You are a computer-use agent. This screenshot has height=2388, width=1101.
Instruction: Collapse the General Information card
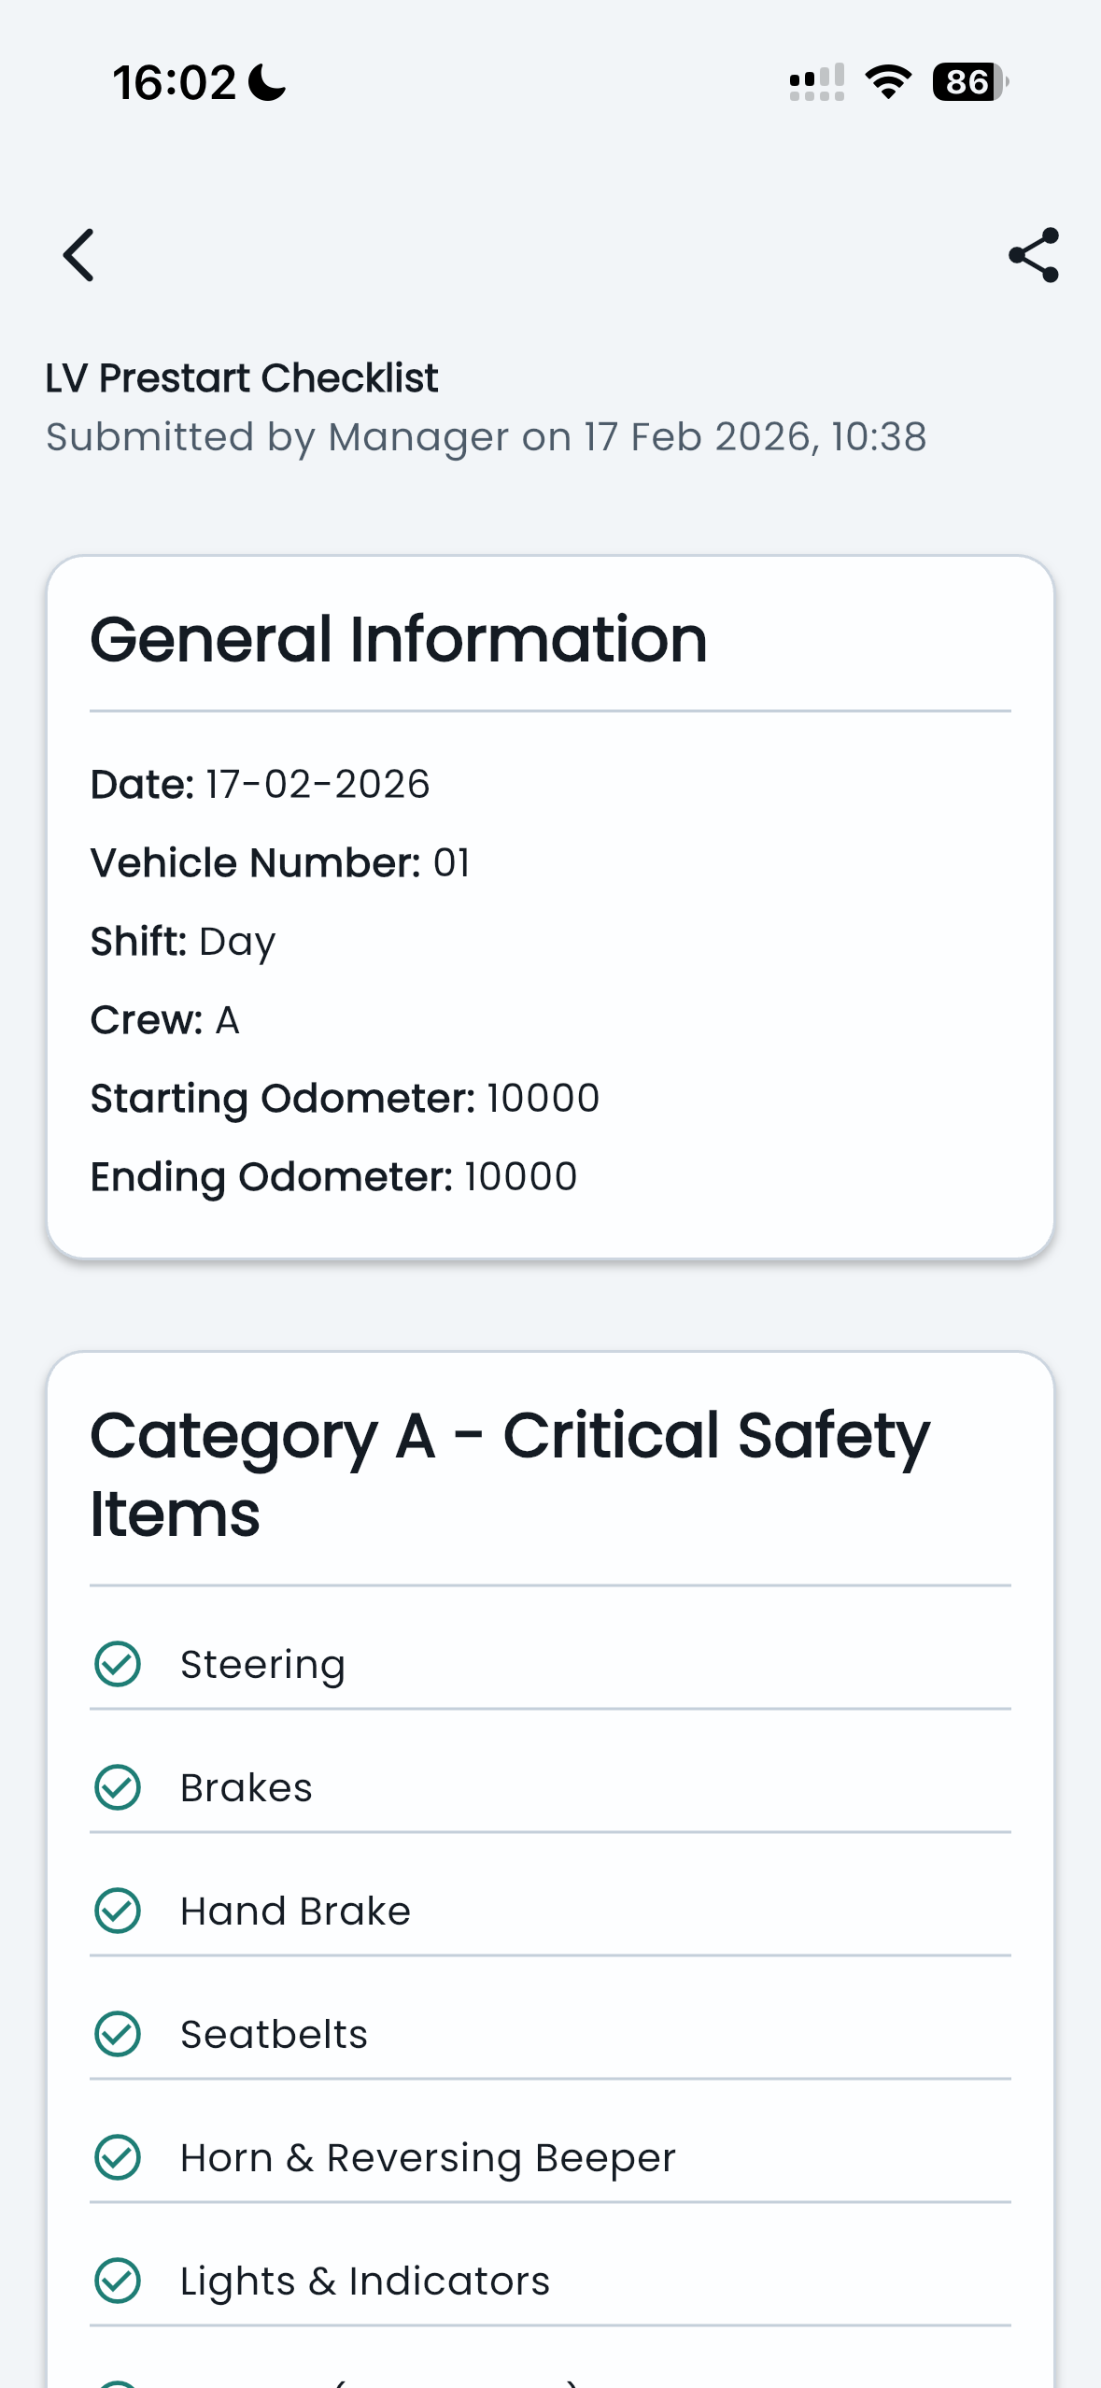[x=399, y=638]
